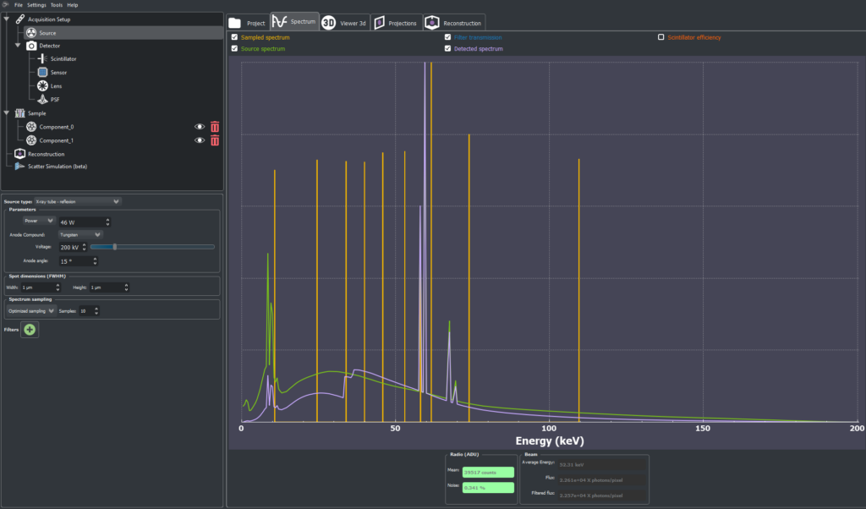This screenshot has width=866, height=509.
Task: Delete Component_0 with the red trash icon
Action: click(215, 127)
